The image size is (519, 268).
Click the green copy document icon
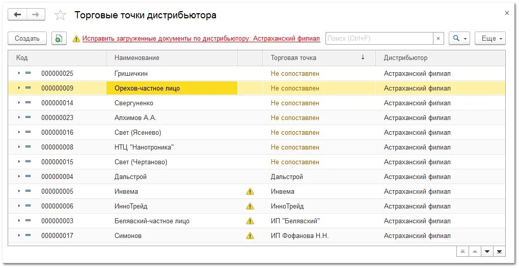[x=59, y=39]
